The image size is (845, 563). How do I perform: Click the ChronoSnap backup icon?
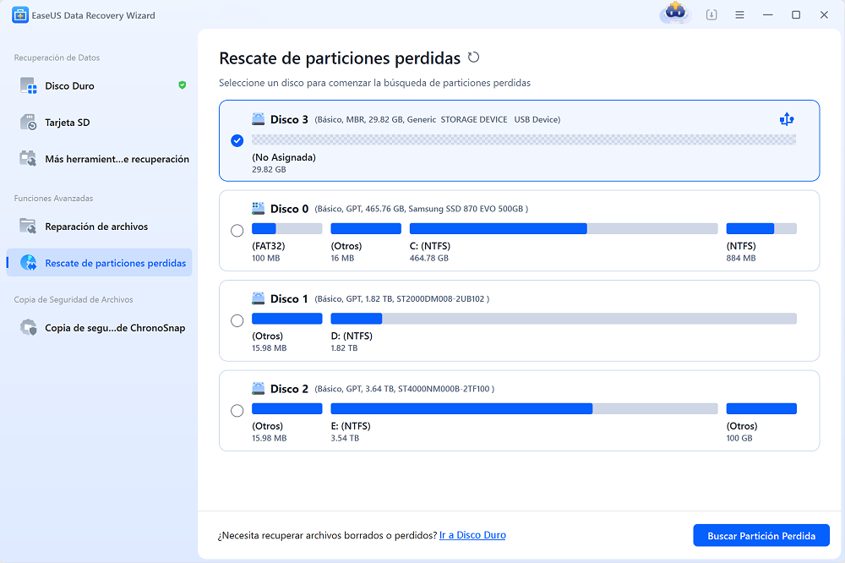[28, 327]
